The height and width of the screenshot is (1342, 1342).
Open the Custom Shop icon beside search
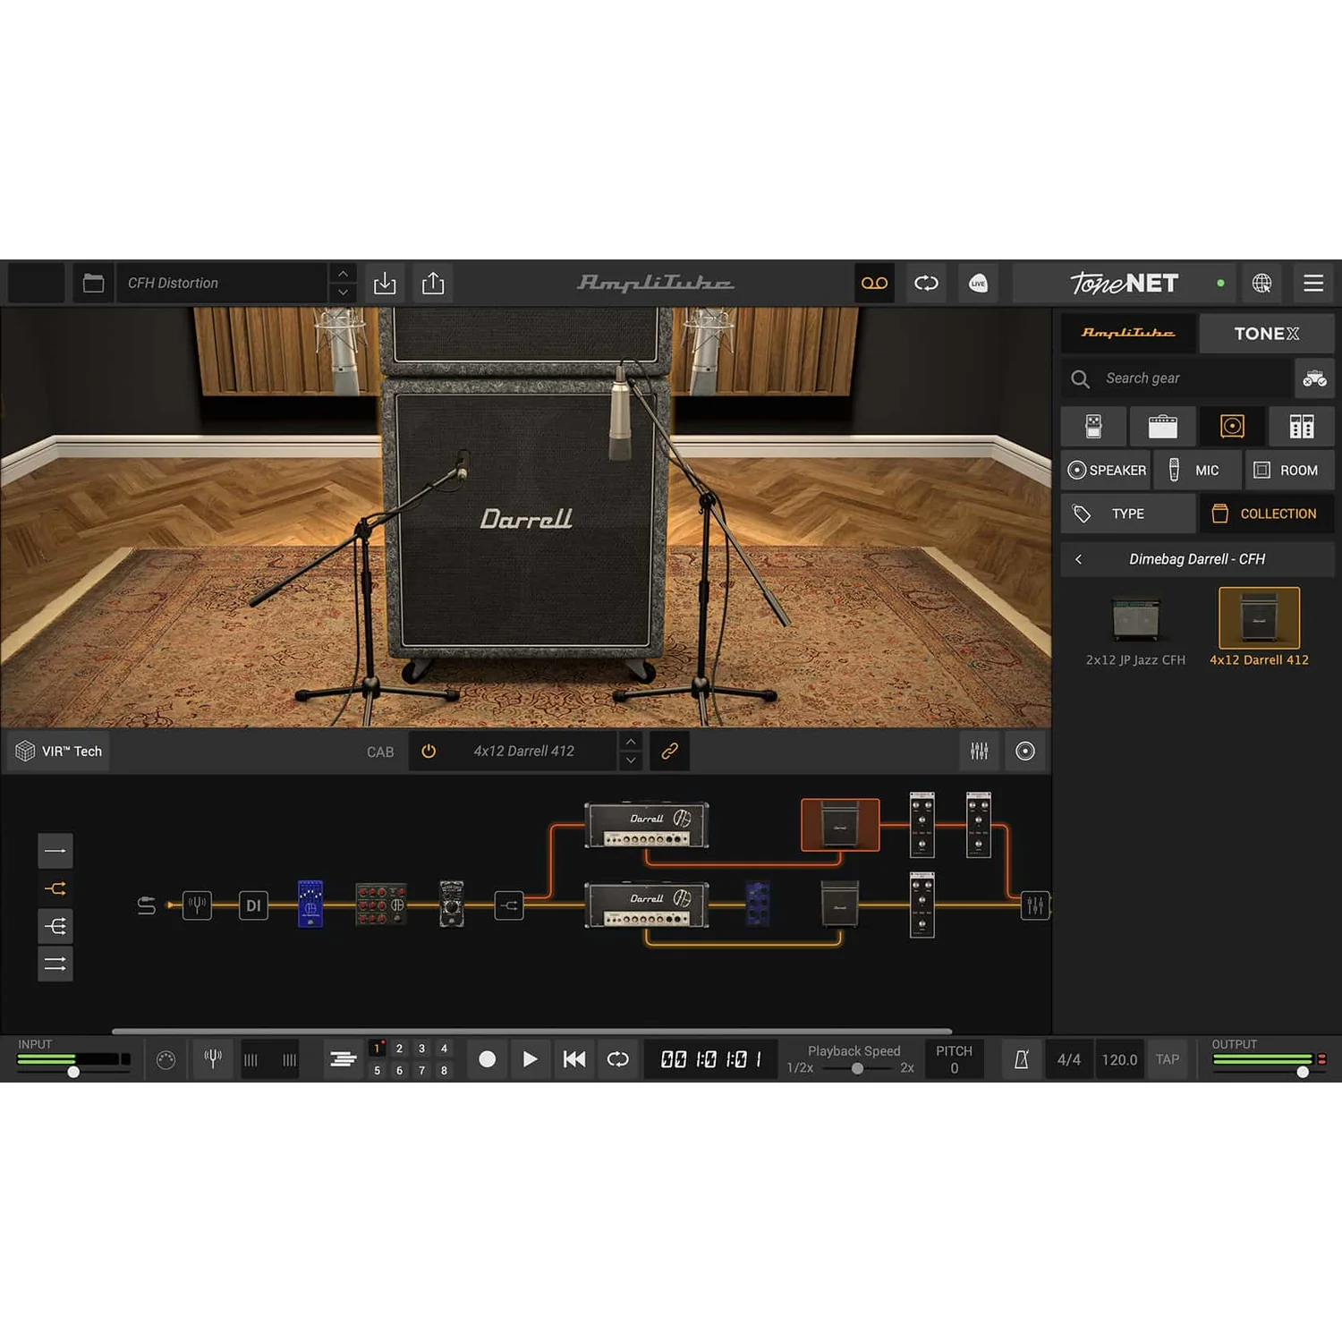[1314, 378]
